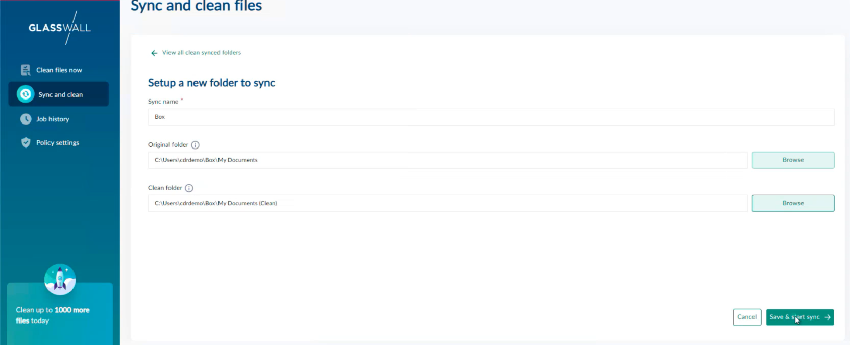This screenshot has width=850, height=345.
Task: Browse for the Original folder
Action: [792, 160]
